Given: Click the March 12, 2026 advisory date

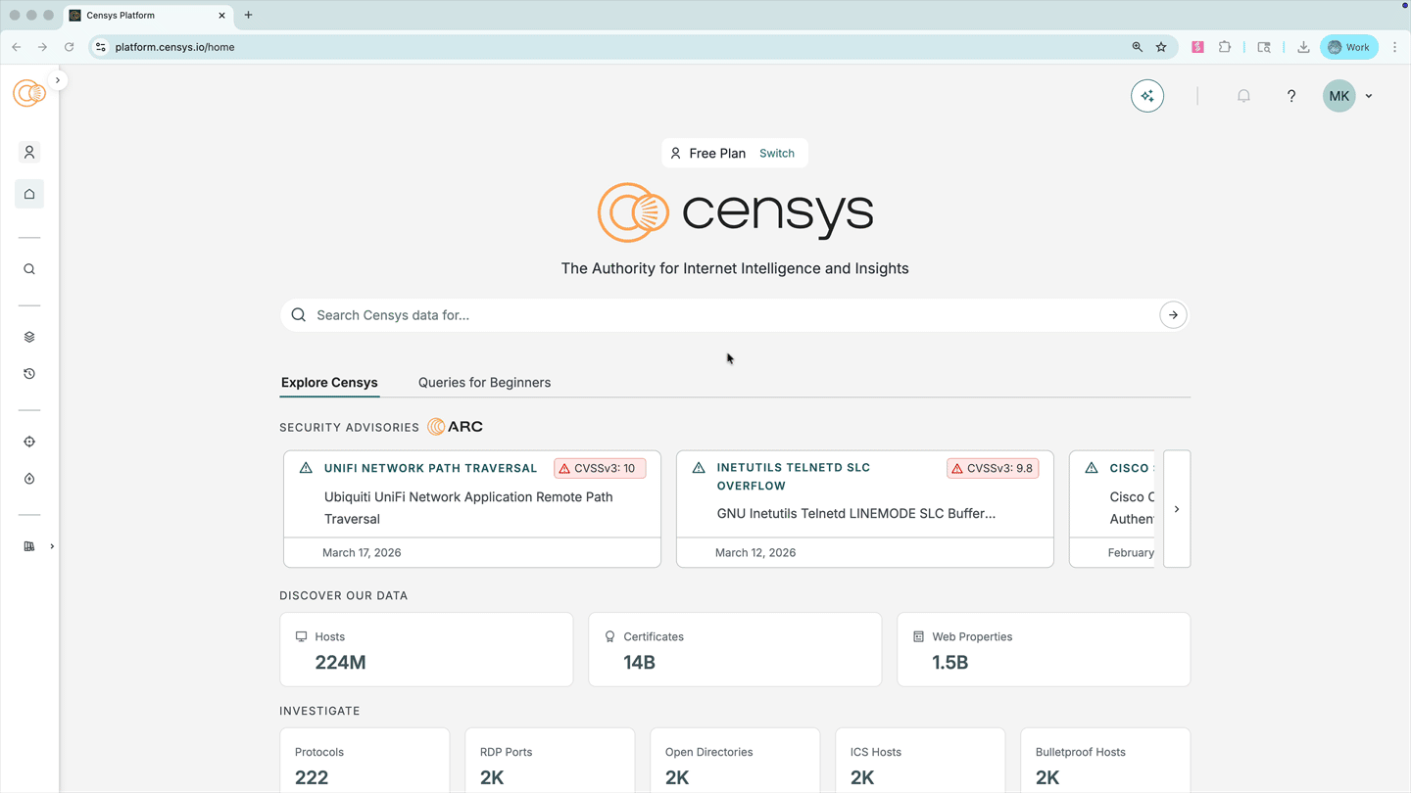Looking at the screenshot, I should pos(755,553).
